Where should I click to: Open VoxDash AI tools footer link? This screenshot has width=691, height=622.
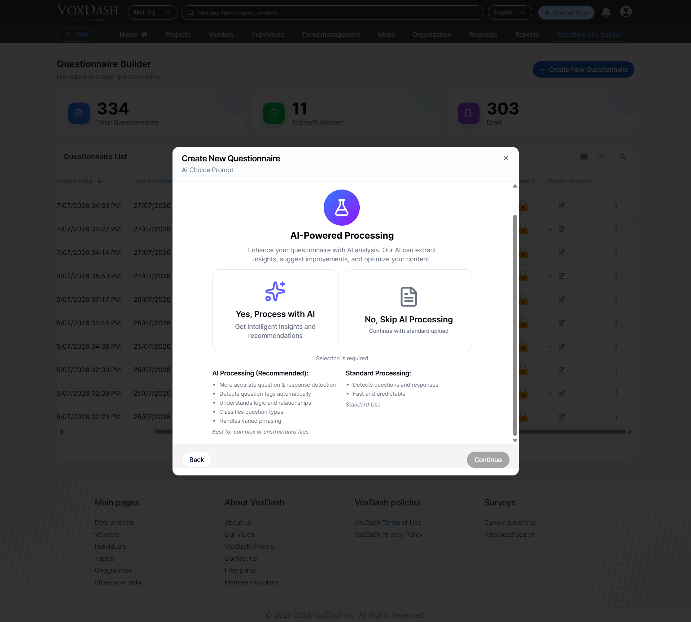[249, 546]
